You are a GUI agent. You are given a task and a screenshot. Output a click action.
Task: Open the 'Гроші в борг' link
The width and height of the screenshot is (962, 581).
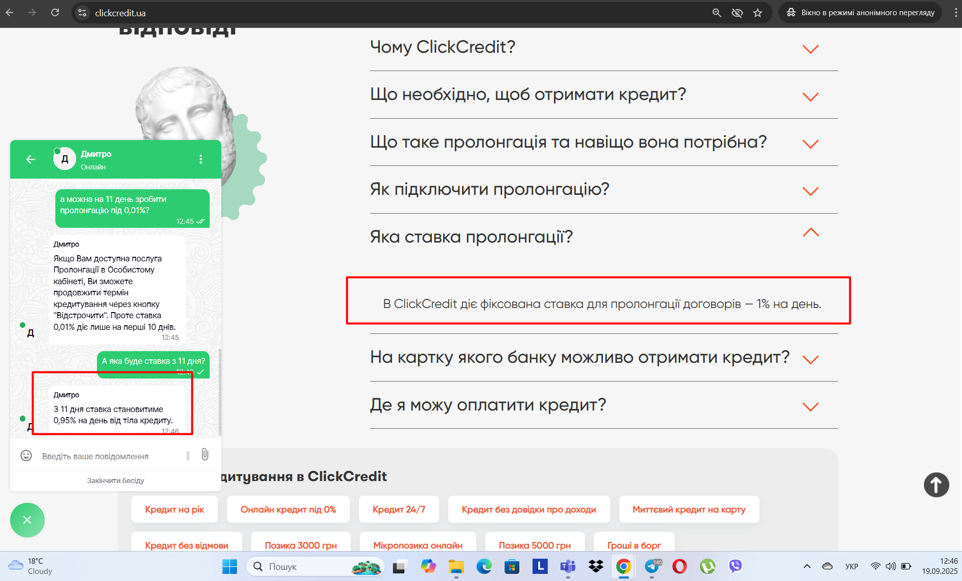tap(634, 542)
